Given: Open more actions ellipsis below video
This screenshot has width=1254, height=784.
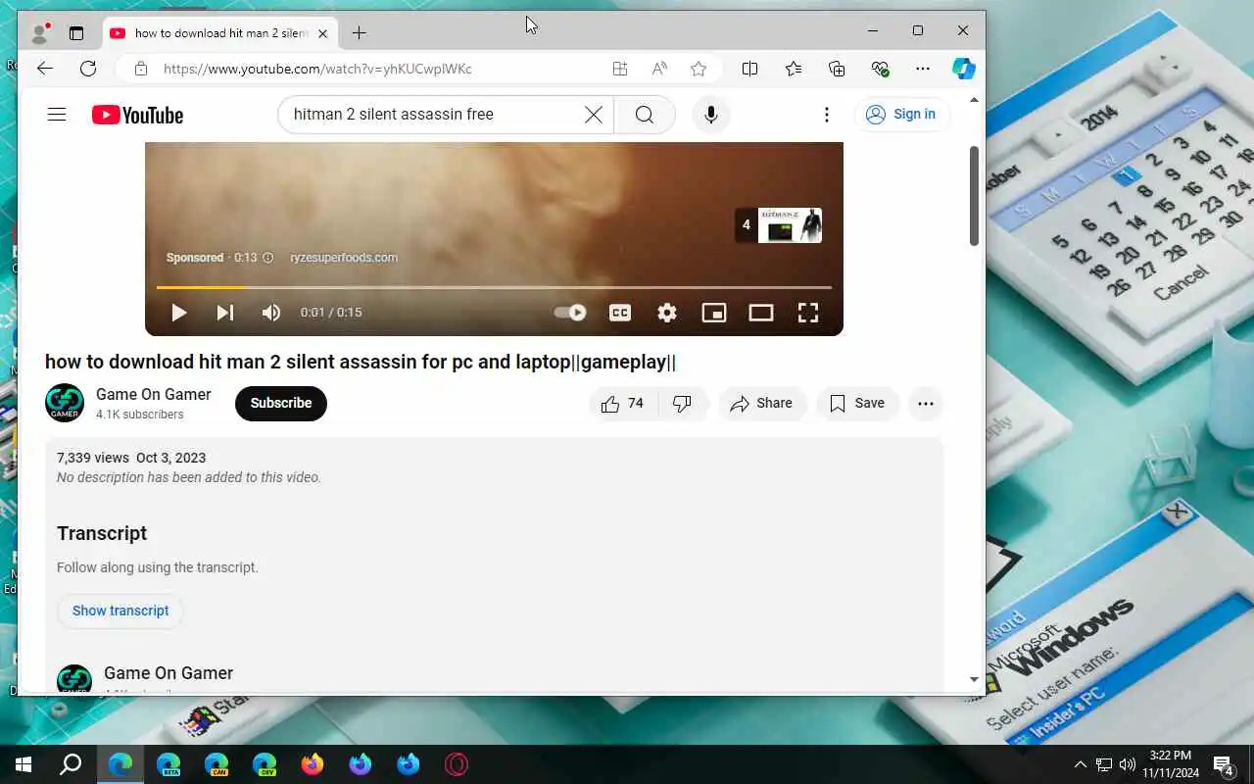Looking at the screenshot, I should (926, 404).
